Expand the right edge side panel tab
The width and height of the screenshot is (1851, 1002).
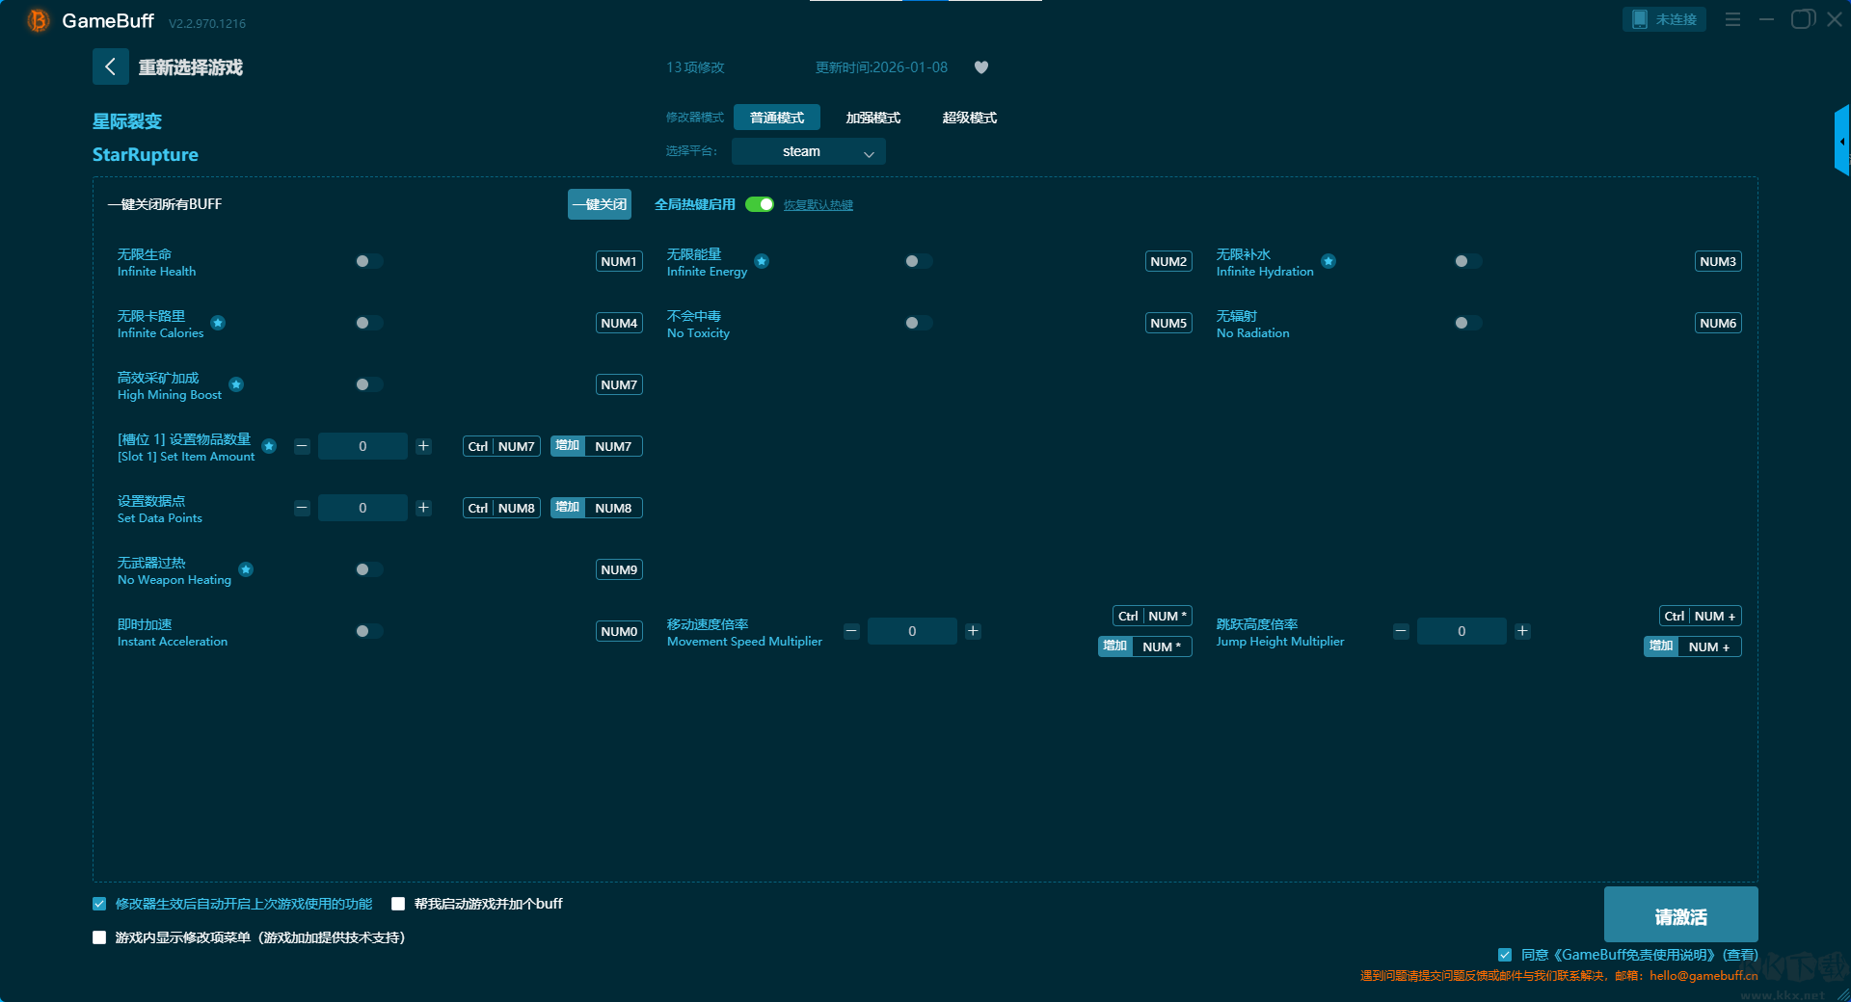click(x=1841, y=142)
